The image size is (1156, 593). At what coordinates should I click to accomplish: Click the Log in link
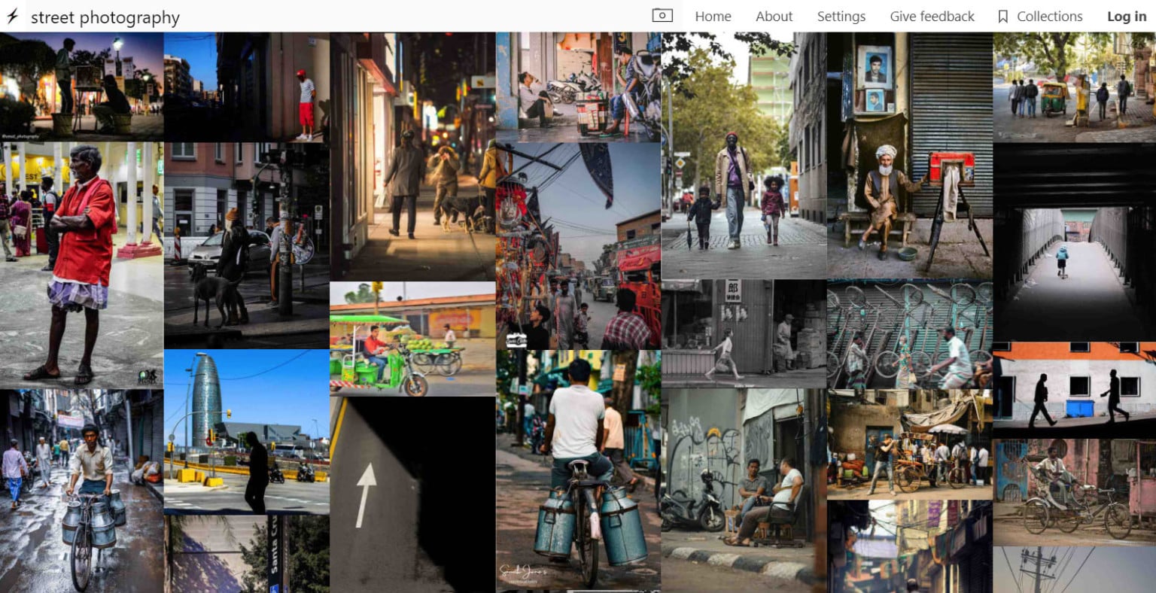click(1126, 16)
